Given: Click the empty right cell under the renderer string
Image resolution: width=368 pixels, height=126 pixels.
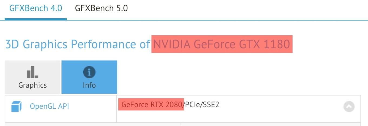Looking at the screenshot, I should (271, 124).
